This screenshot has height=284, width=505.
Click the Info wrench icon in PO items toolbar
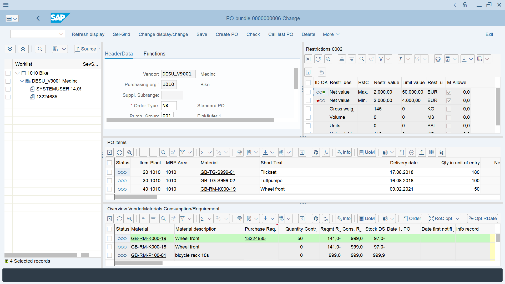click(344, 152)
